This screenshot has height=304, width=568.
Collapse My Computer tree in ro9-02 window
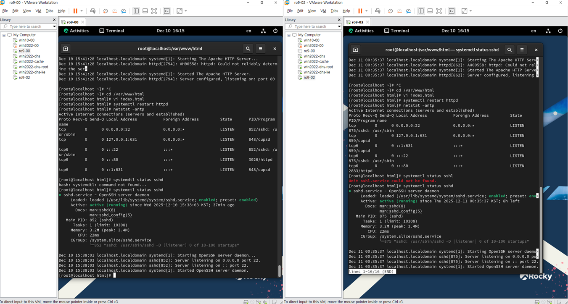pos(289,35)
